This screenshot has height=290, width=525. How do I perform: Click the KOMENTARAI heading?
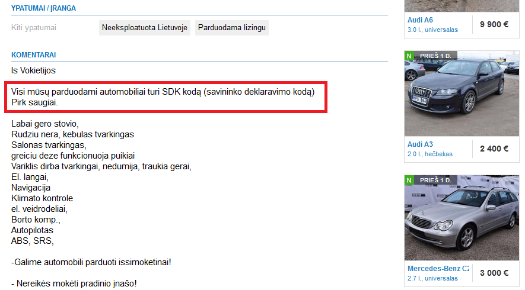point(33,55)
